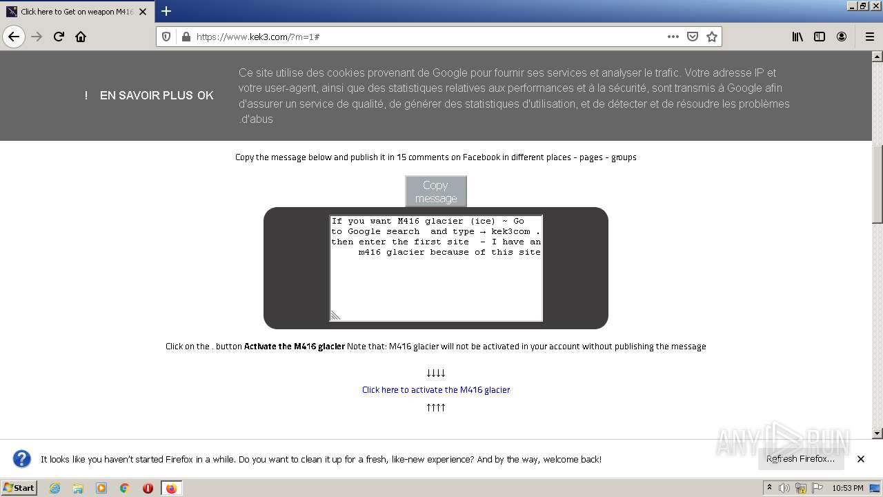Image resolution: width=883 pixels, height=497 pixels.
Task: Click the text area resize grip
Action: pyautogui.click(x=335, y=315)
